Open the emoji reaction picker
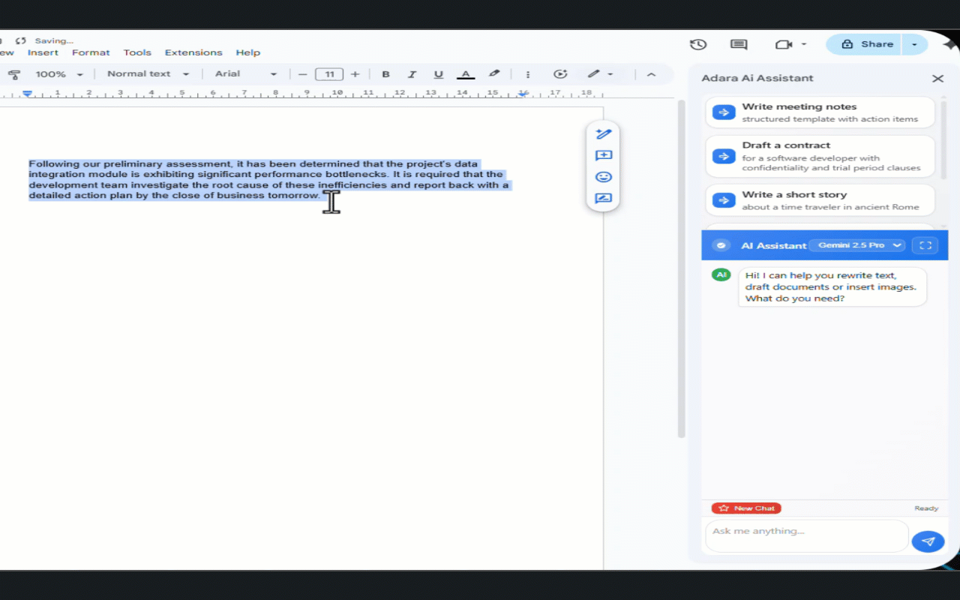The height and width of the screenshot is (600, 960). click(x=604, y=177)
